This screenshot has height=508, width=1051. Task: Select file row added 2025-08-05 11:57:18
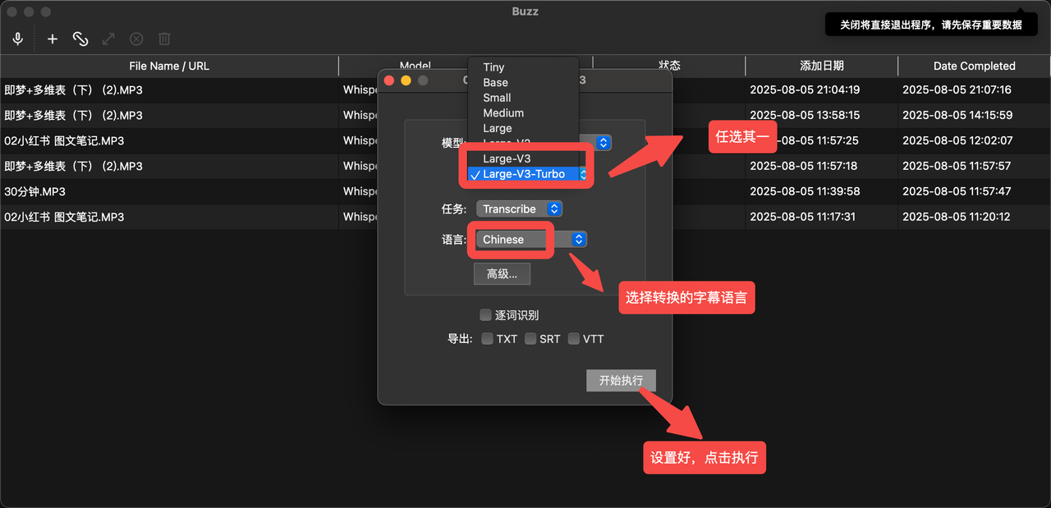click(x=525, y=166)
